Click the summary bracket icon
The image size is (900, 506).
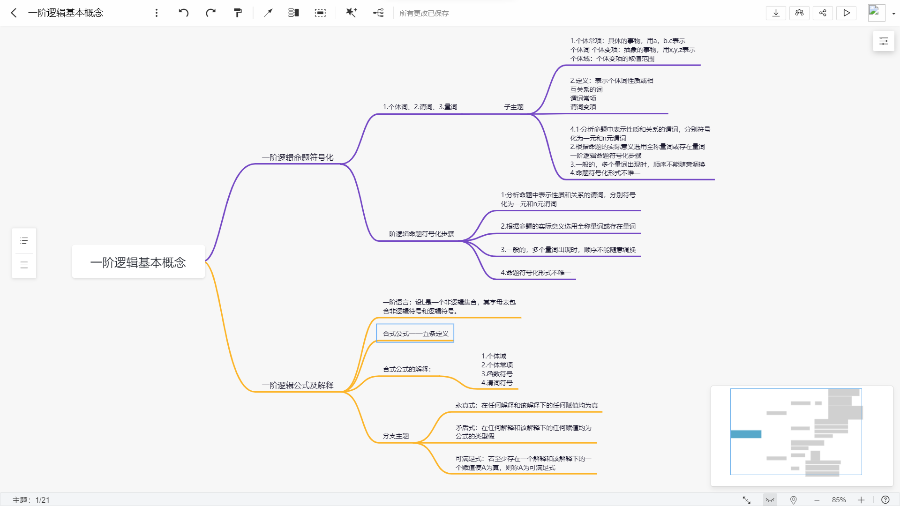tap(293, 13)
